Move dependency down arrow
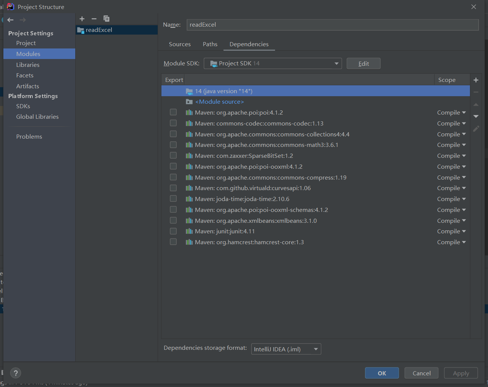Image resolution: width=488 pixels, height=387 pixels. coord(476,116)
